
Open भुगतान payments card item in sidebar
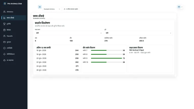pos(14,42)
